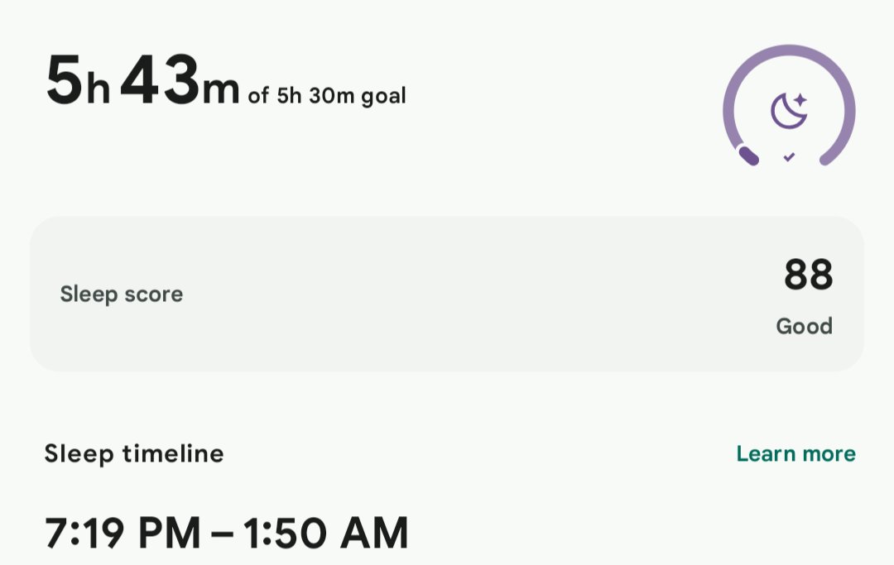
Task: Click the Good rating label
Action: point(805,327)
